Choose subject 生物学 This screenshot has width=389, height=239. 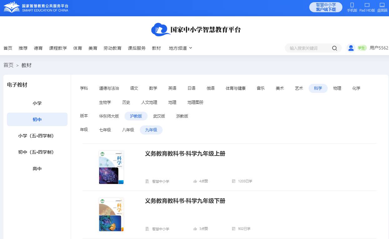coord(105,102)
